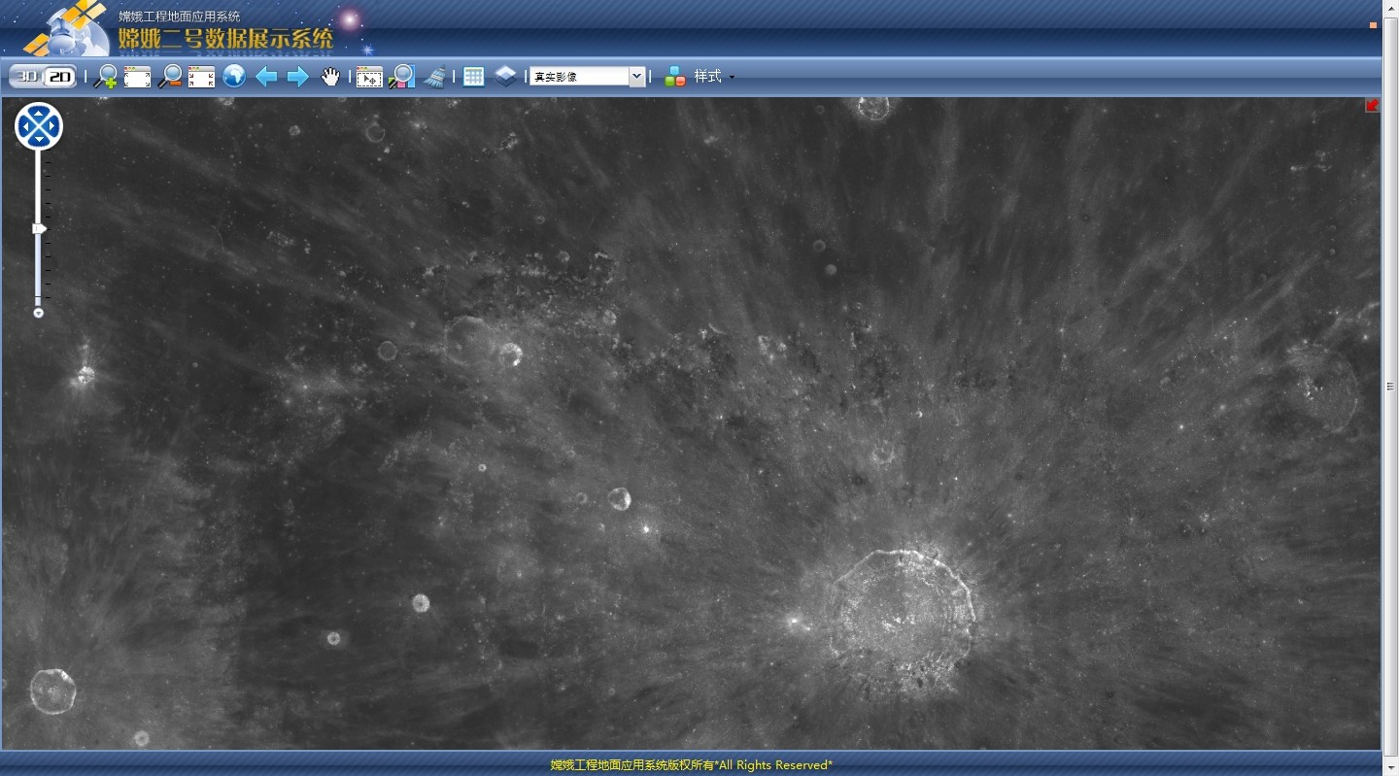Select the pan hand tool
The height and width of the screenshot is (776, 1399).
330,77
